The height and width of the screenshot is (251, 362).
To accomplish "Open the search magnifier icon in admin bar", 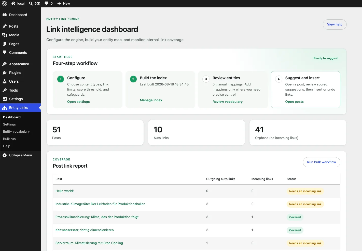I will pyautogui.click(x=31, y=3).
